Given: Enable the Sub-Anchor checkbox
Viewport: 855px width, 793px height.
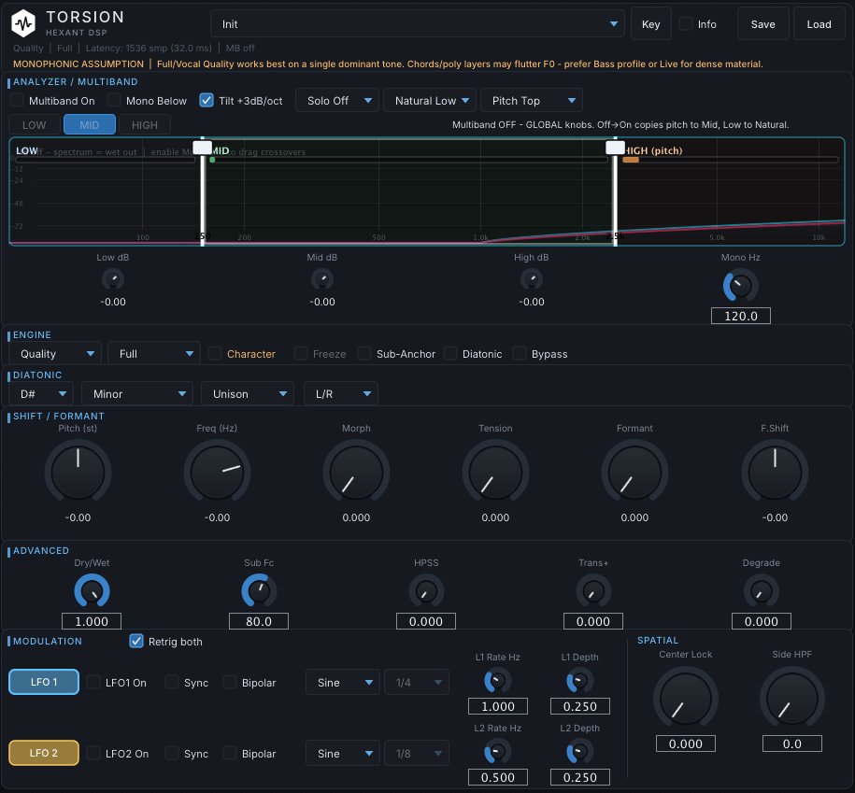Looking at the screenshot, I should tap(364, 354).
